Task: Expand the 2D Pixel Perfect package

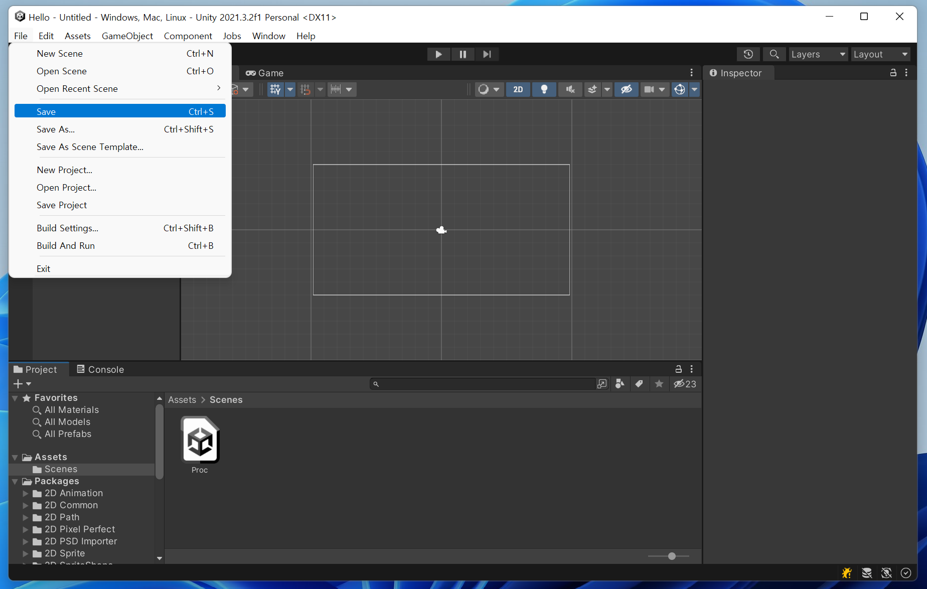Action: pos(26,530)
